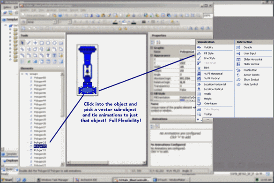Click the alphabetical sort icon in Properties
274x183 pixels.
(158, 42)
